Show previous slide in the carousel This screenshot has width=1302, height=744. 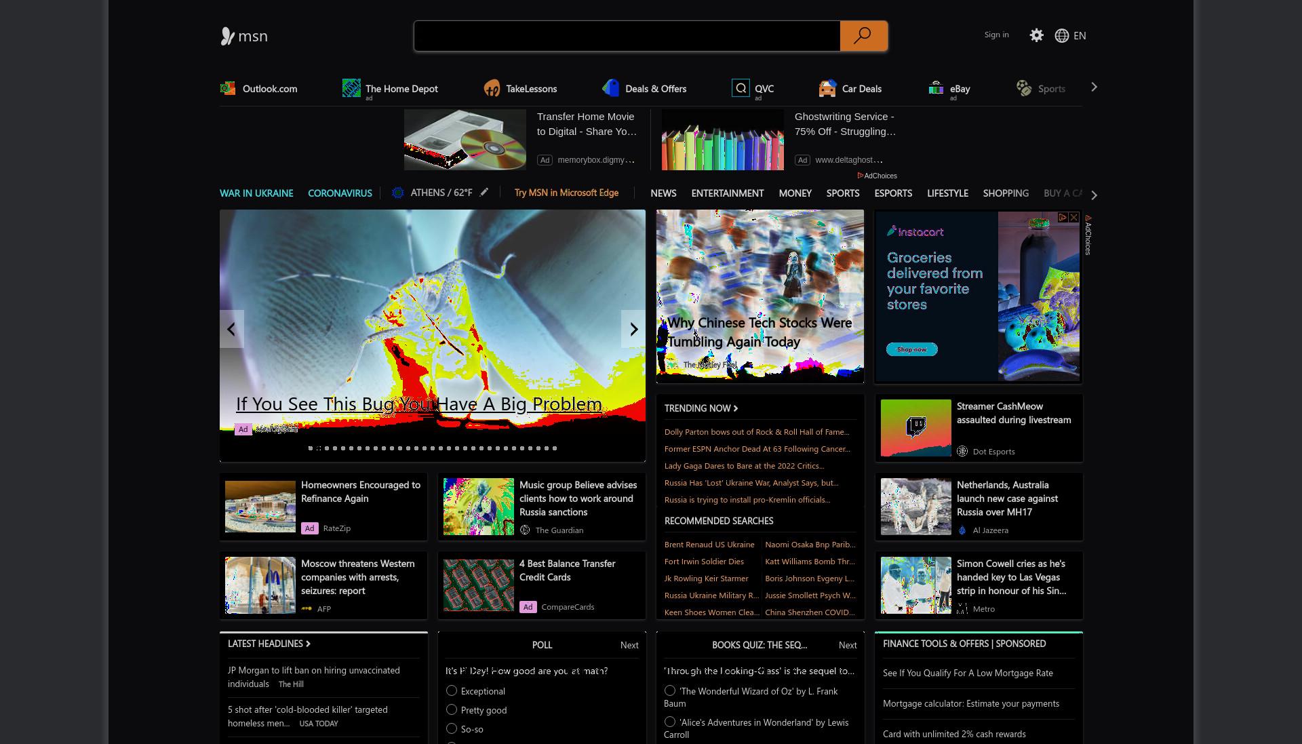tap(231, 329)
